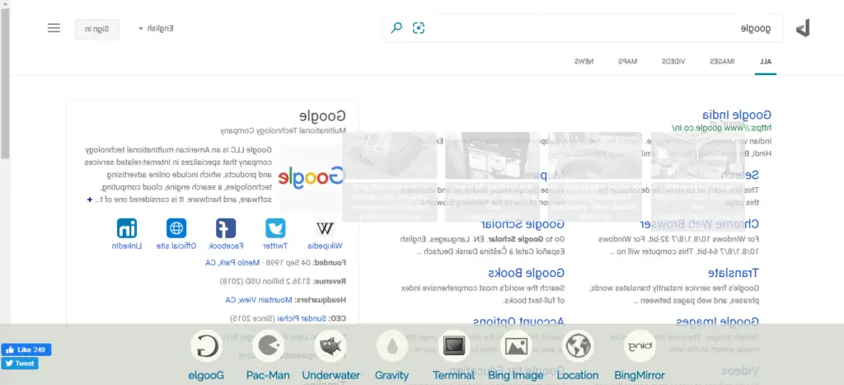Click the LinkedIn icon
844x385 pixels.
[127, 228]
